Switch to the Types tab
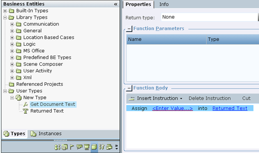Screen dimensions: 259x153 [x=15, y=134]
